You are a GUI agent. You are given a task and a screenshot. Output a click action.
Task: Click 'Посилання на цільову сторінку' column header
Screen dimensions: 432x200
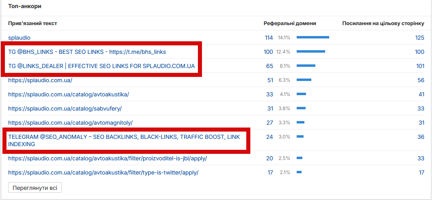pos(383,23)
